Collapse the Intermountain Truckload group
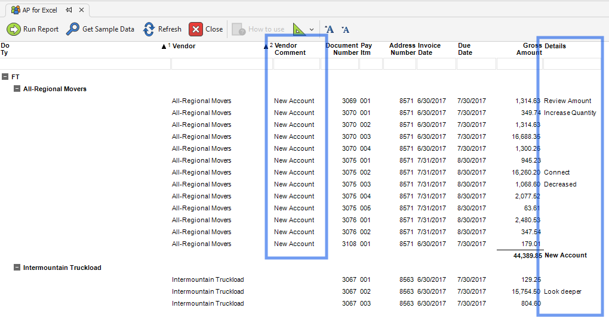Viewport: 609px width, 317px height. click(17, 268)
